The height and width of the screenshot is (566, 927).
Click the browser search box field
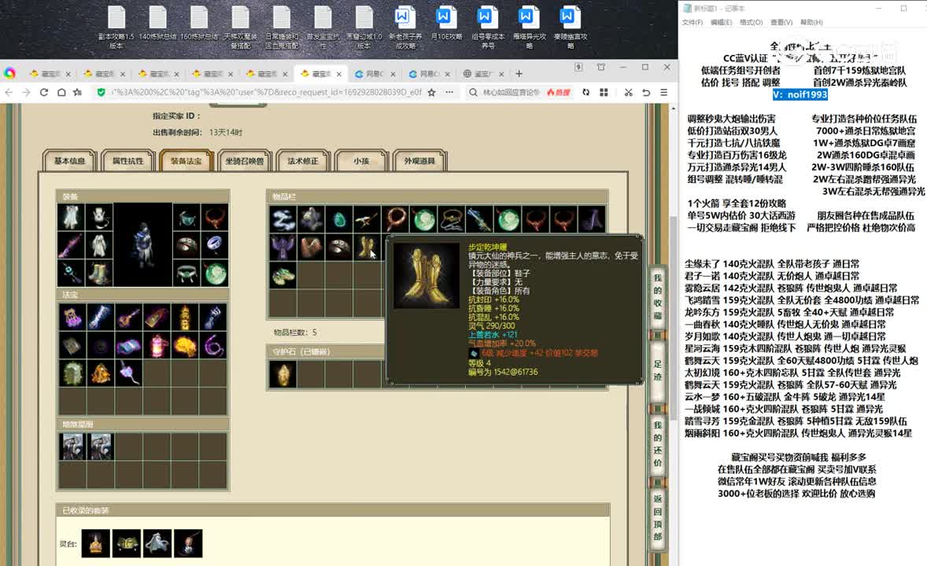tap(512, 92)
